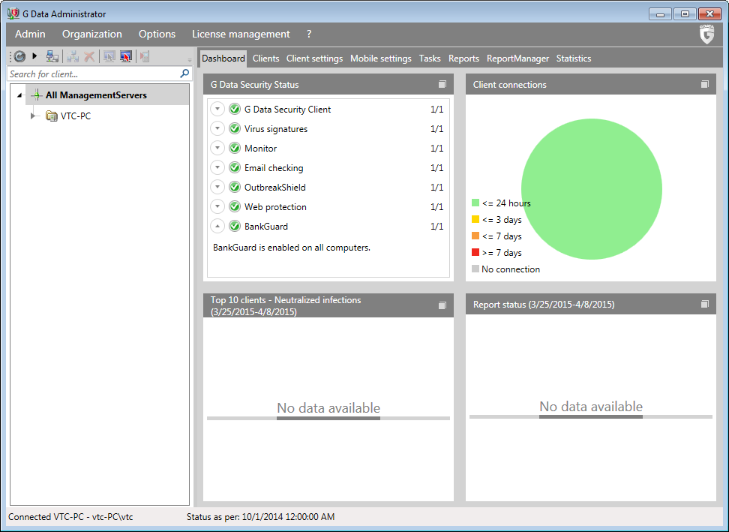Maximize the Client connections panel
Image resolution: width=729 pixels, height=532 pixels.
click(x=705, y=85)
